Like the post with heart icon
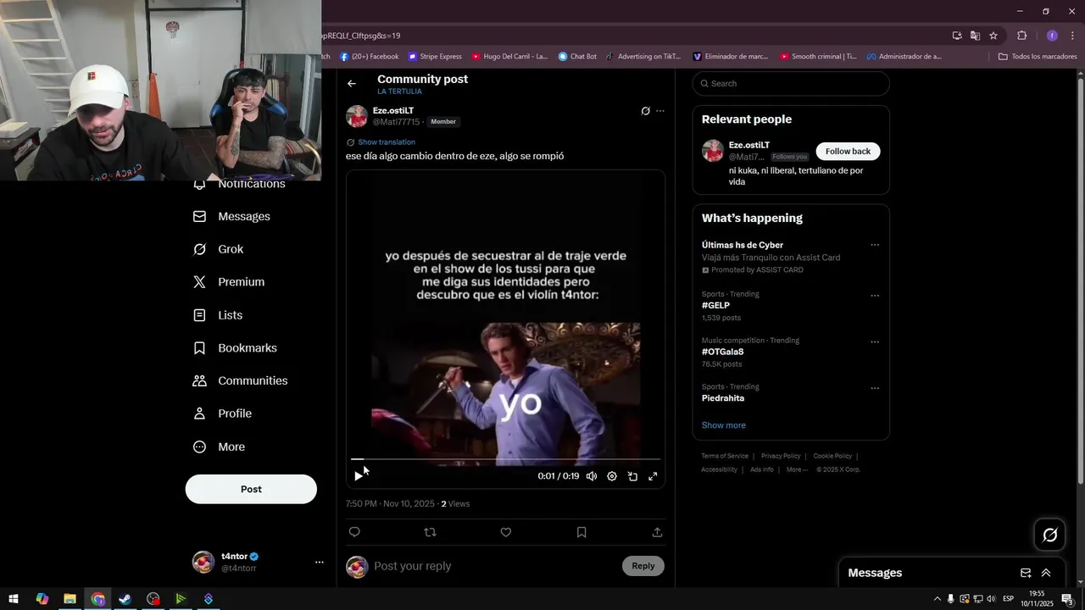 click(506, 532)
